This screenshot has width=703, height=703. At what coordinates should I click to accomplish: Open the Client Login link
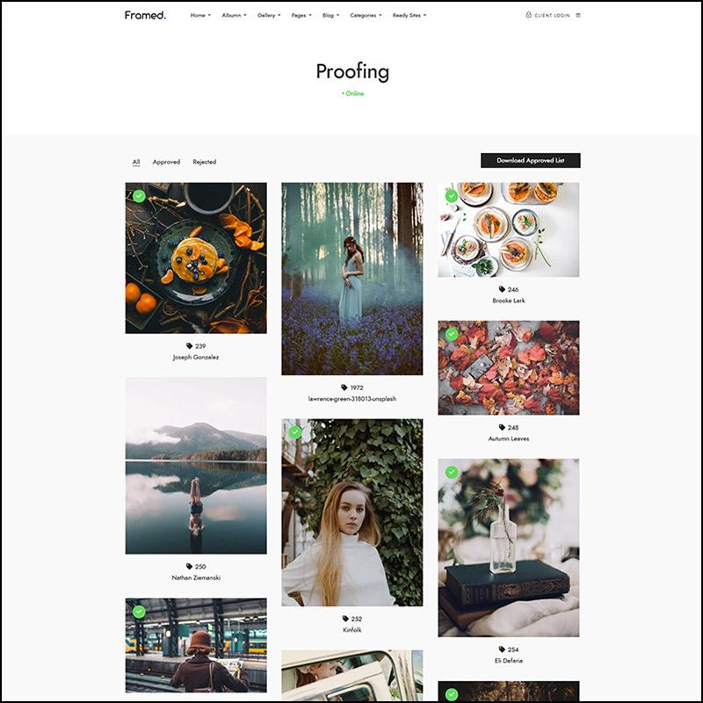552,15
